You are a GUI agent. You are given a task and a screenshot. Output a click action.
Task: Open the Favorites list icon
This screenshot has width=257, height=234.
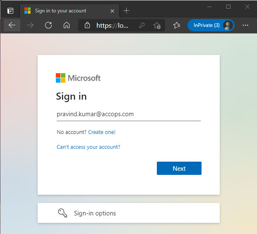point(177,25)
